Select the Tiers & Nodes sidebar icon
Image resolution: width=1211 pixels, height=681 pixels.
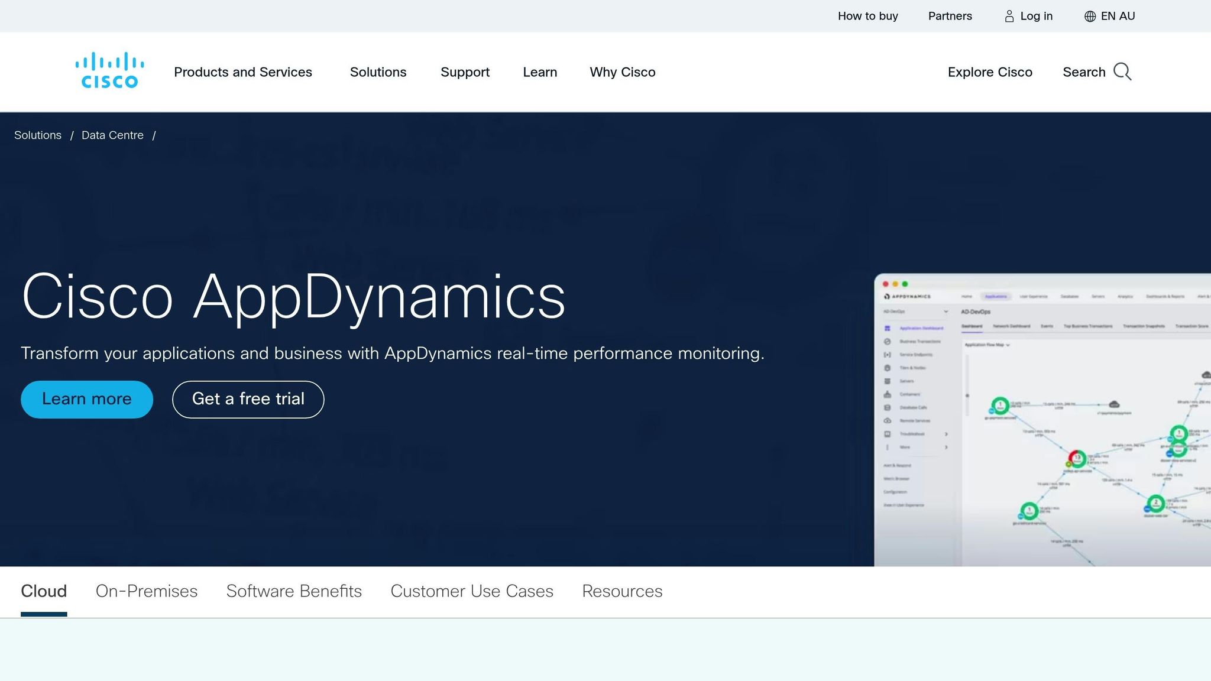[x=887, y=368]
